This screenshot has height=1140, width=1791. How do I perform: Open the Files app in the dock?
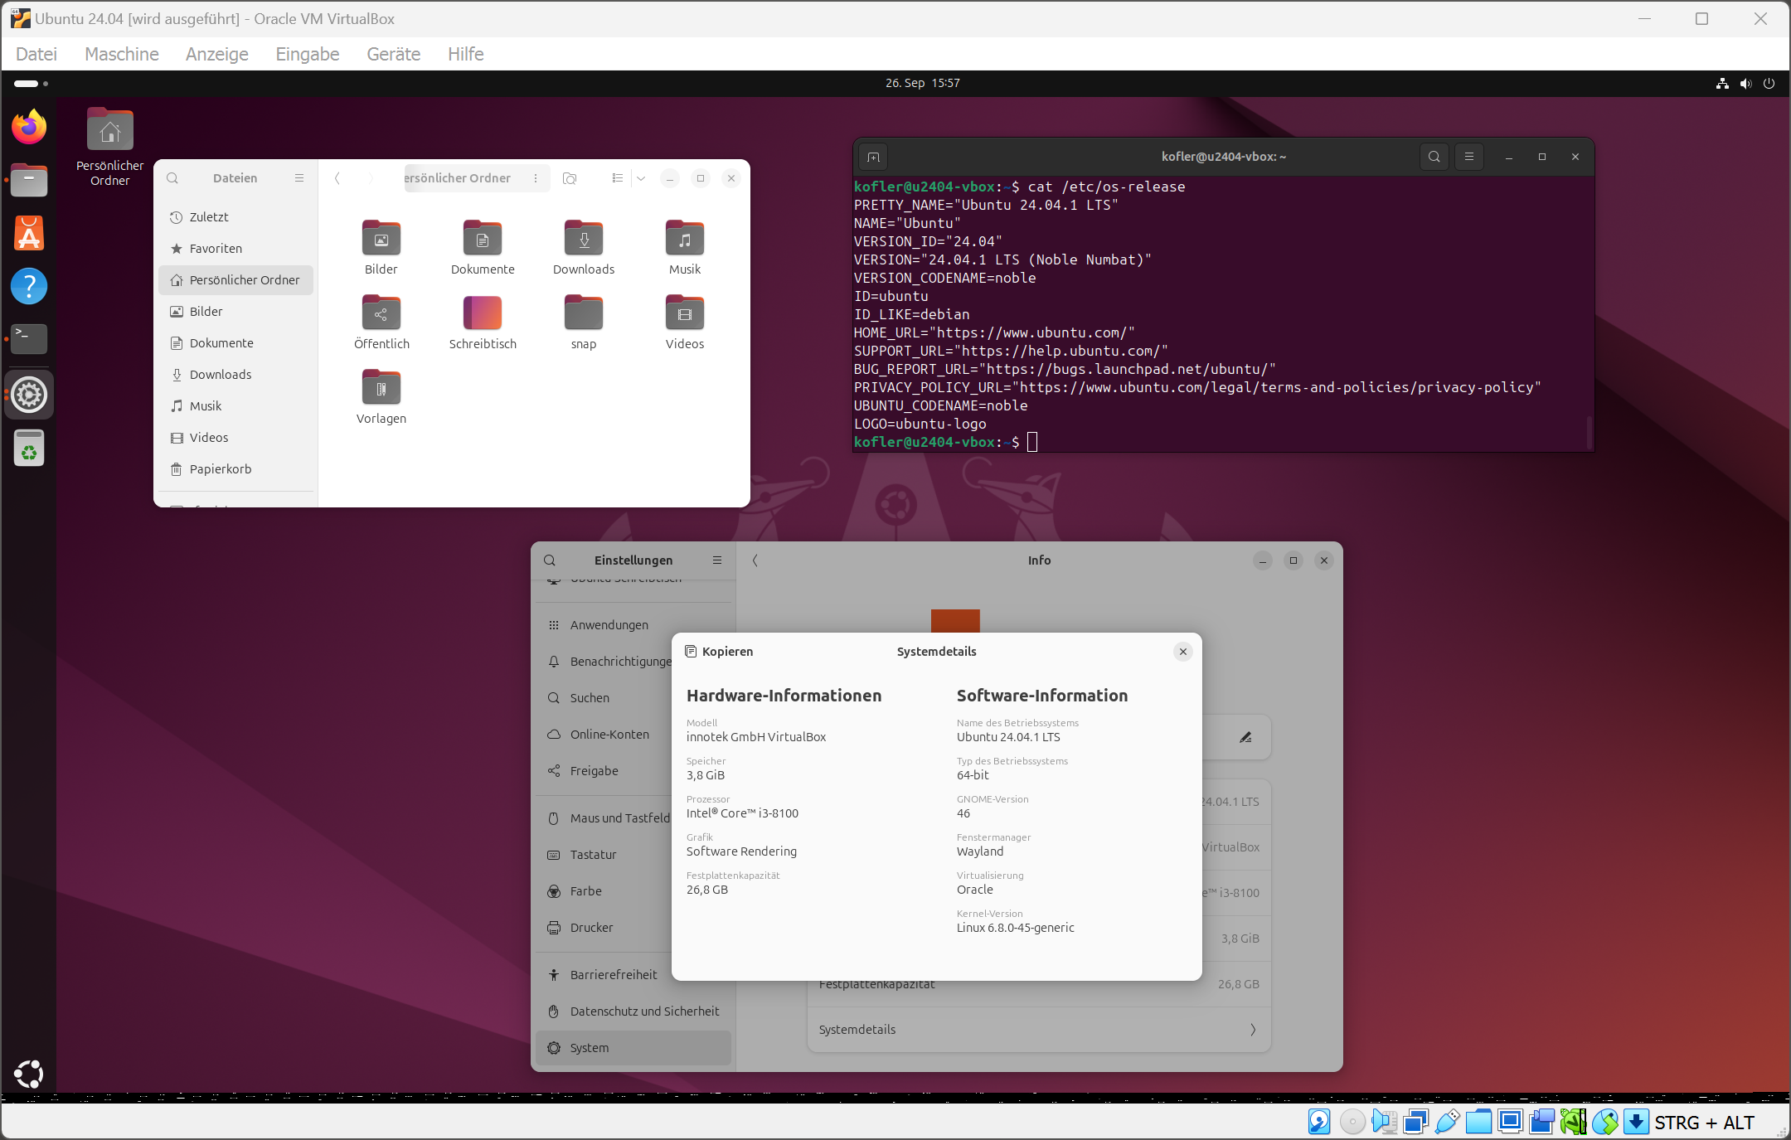click(29, 180)
